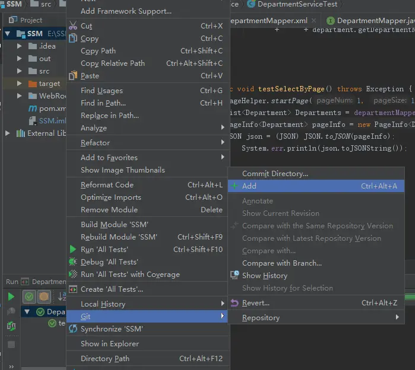
Task: Click the orange target folder icon
Action: click(33, 84)
